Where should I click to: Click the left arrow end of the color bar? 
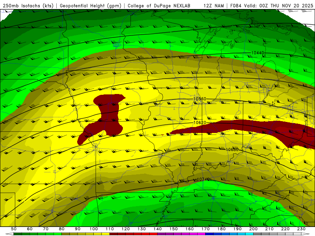pos(9,234)
